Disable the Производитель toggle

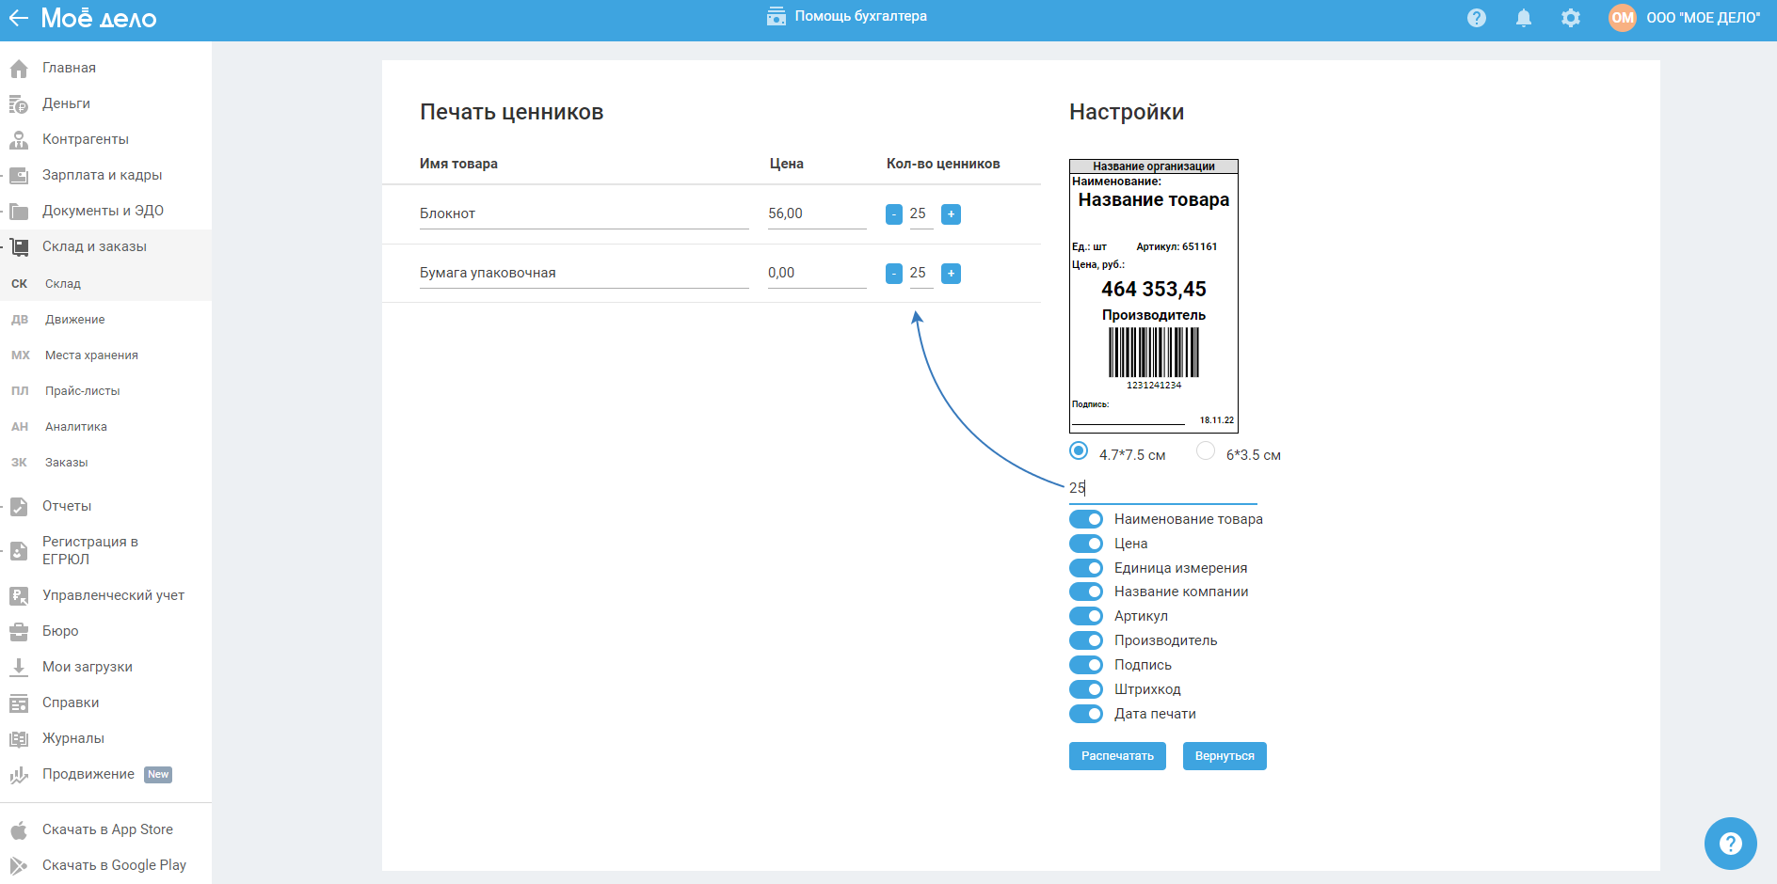(1086, 640)
